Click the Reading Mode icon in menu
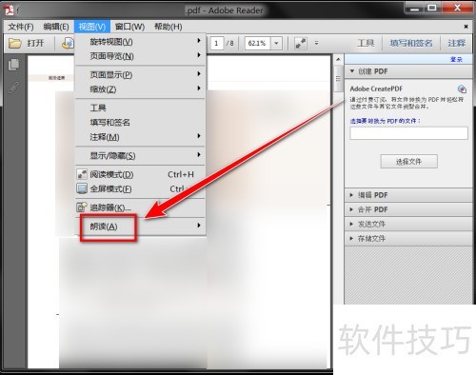The height and width of the screenshot is (375, 476). [x=82, y=174]
